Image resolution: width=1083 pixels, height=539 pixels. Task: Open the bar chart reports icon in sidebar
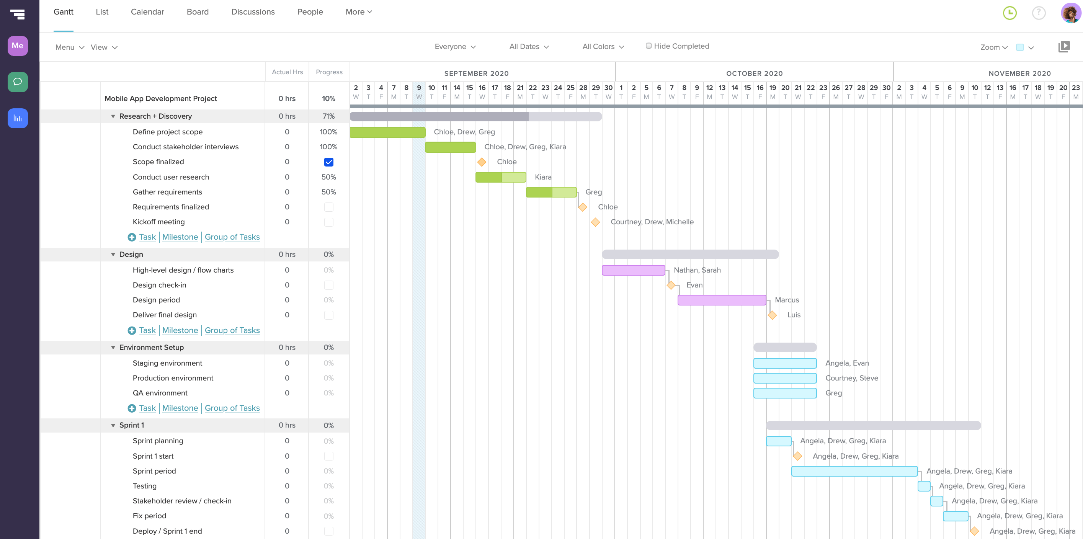(x=17, y=118)
